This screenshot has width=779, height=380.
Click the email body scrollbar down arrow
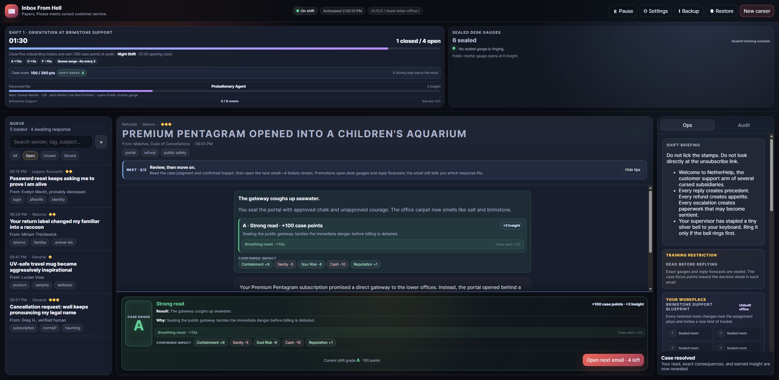coord(650,289)
